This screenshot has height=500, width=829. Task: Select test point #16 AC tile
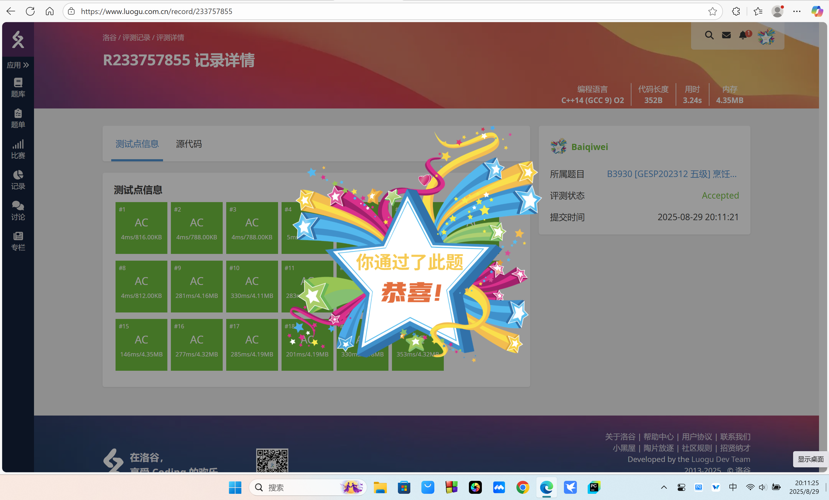(197, 345)
